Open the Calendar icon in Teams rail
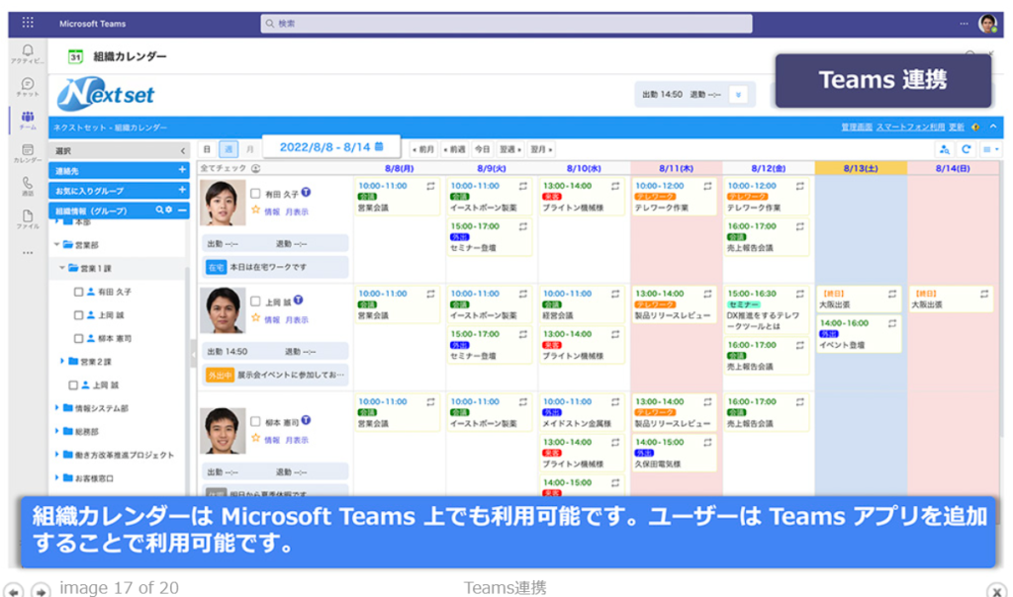 [x=27, y=149]
